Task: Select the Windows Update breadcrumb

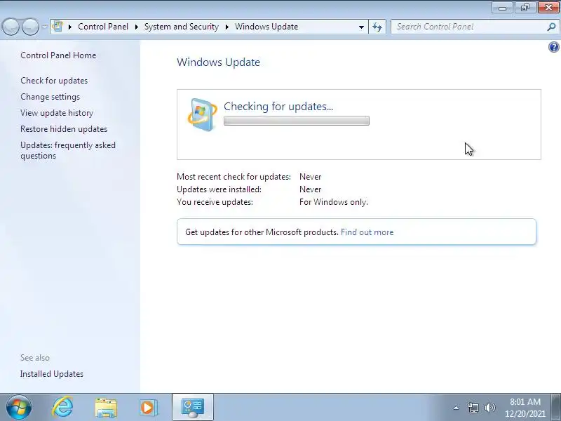Action: (266, 27)
